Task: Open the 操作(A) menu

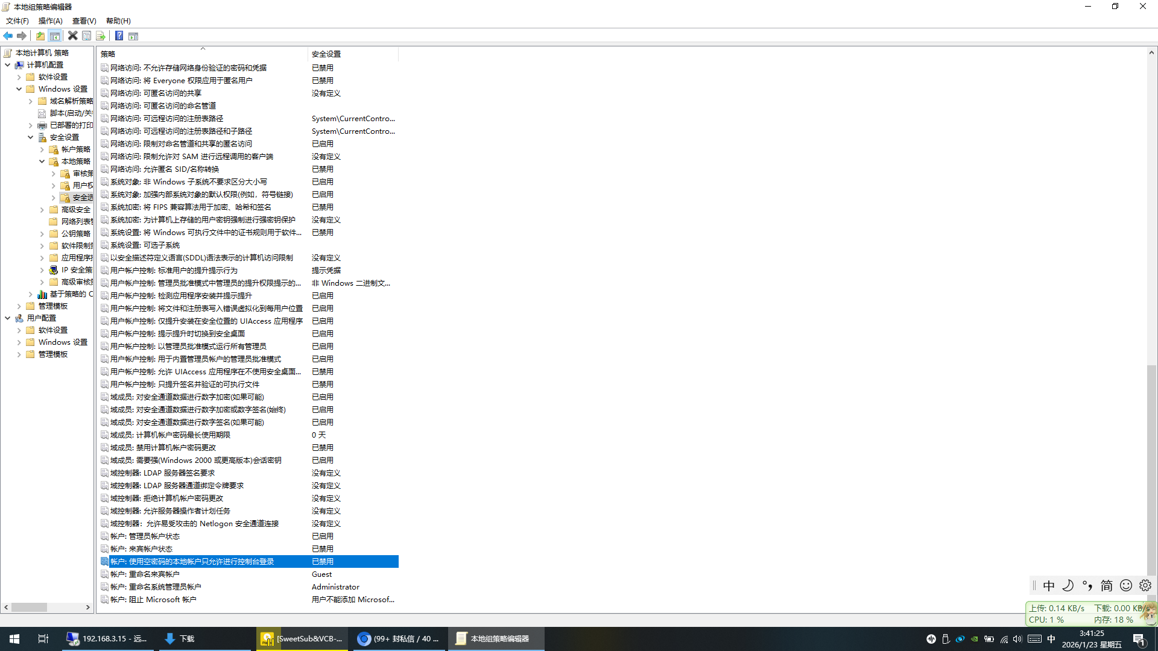Action: [50, 21]
